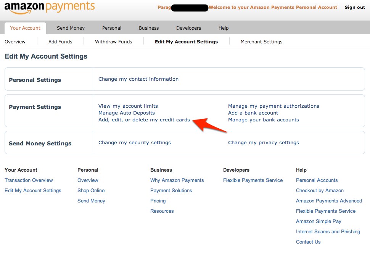Viewport: 370px width, 255px height.
Task: Click Amazon Payments Advanced link
Action: tap(329, 201)
